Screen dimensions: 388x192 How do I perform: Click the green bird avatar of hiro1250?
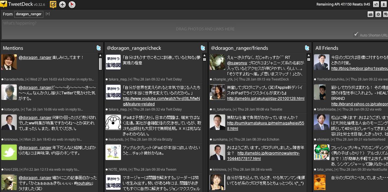click(x=9, y=152)
